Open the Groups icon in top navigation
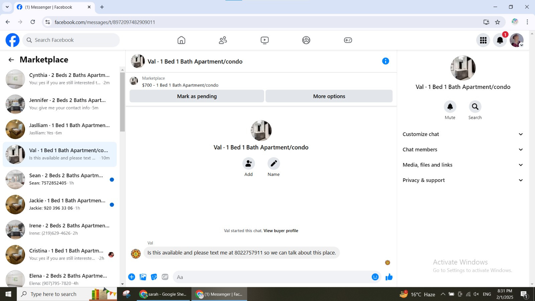This screenshot has width=535, height=301. tap(306, 40)
